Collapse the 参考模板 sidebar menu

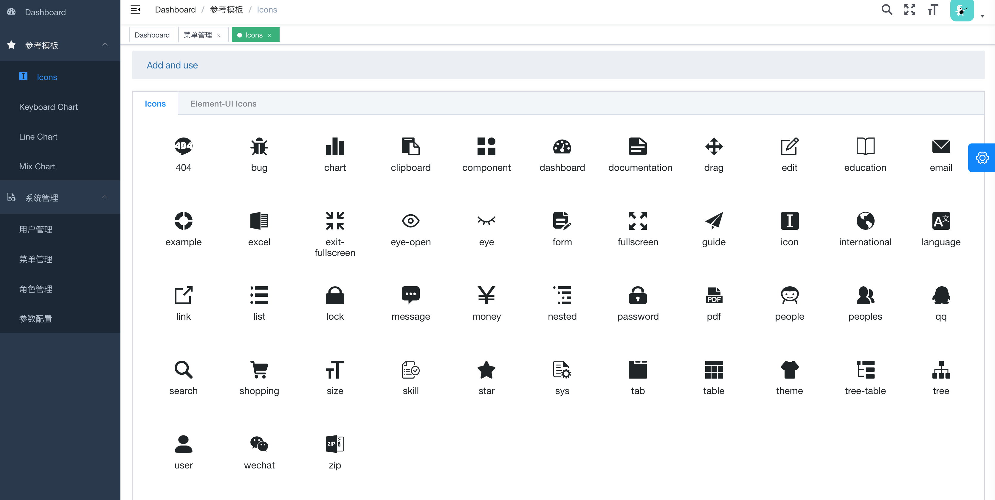click(x=60, y=45)
